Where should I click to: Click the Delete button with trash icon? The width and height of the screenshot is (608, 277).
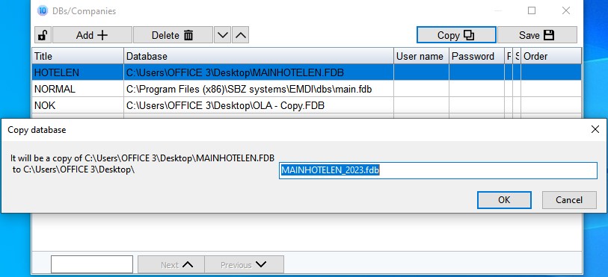pos(173,35)
